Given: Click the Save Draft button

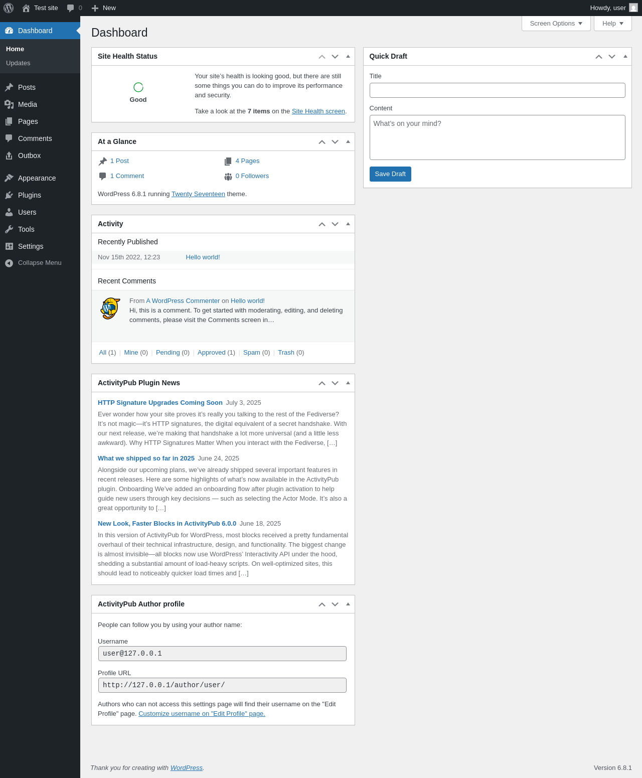Looking at the screenshot, I should [390, 174].
